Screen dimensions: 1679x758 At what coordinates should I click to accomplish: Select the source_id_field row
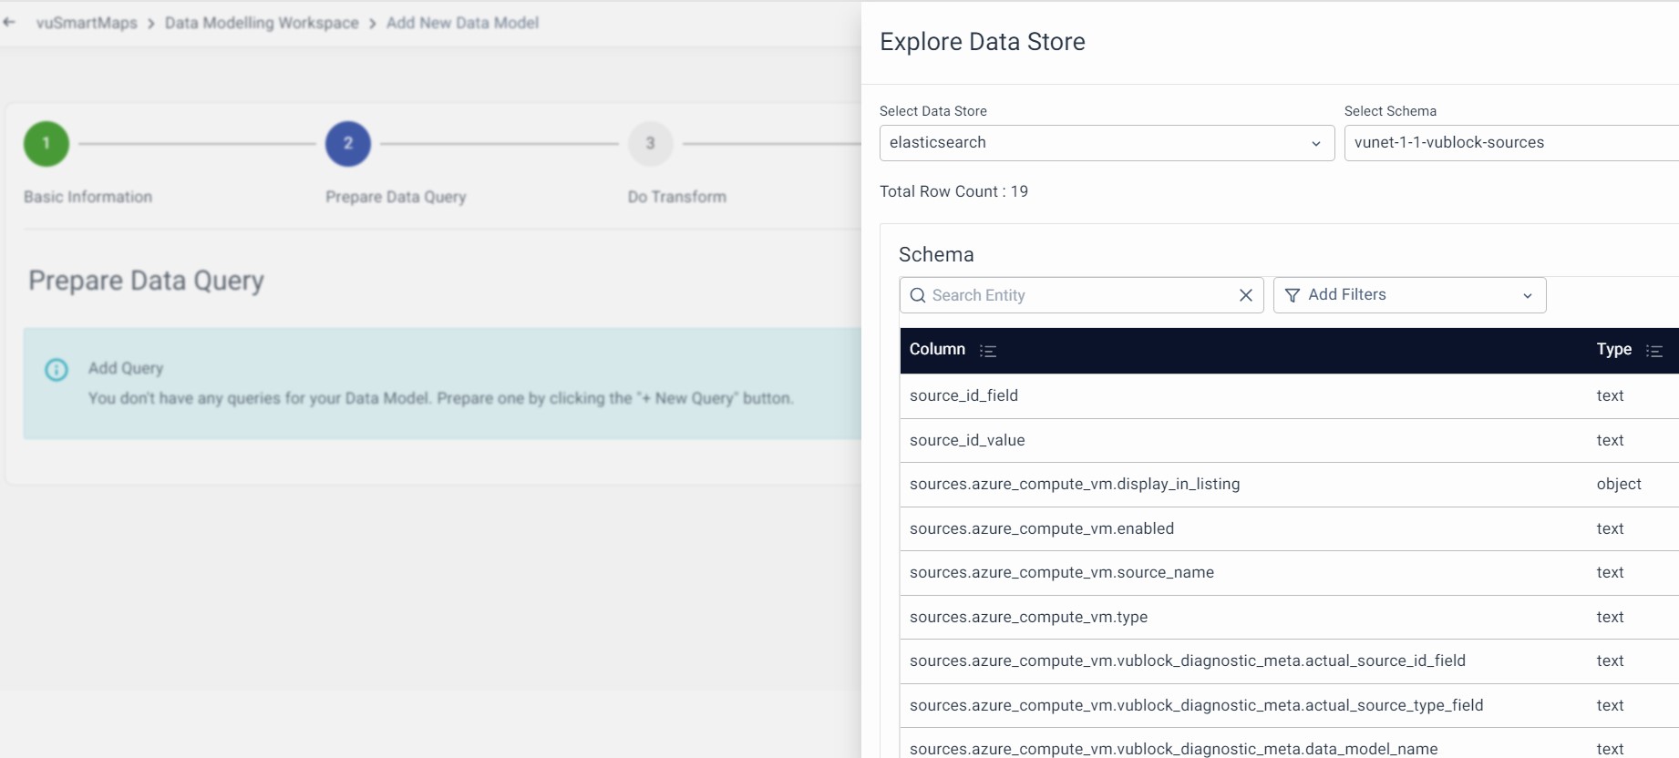(963, 395)
